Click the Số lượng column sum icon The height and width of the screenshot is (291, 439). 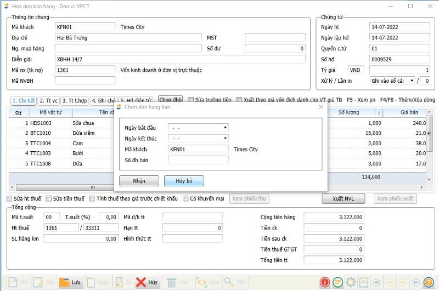(379, 113)
